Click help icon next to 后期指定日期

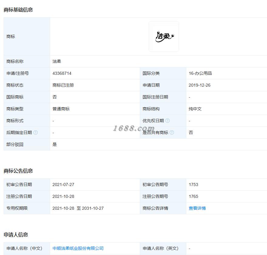click(35, 133)
